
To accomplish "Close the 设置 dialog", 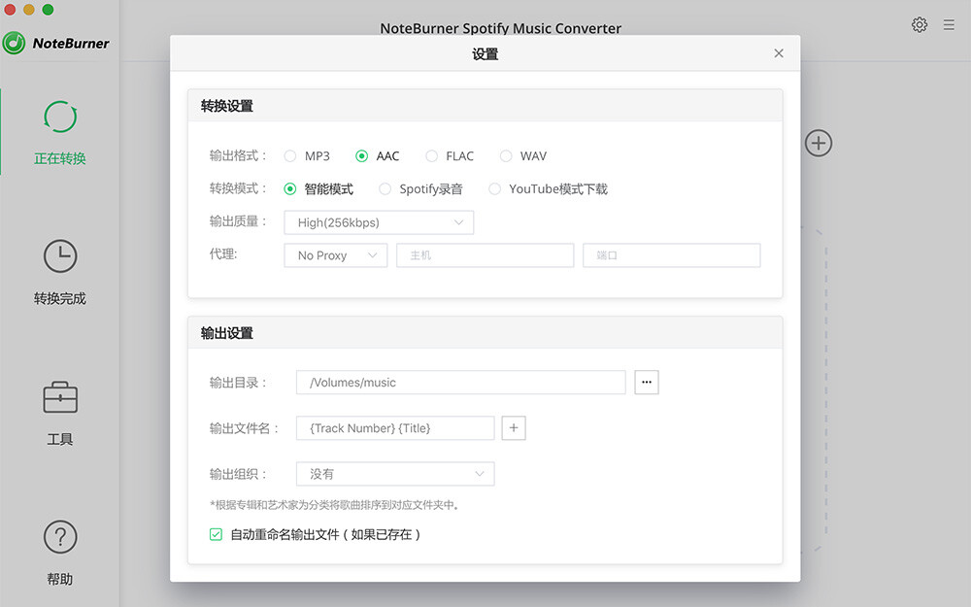I will click(x=779, y=53).
